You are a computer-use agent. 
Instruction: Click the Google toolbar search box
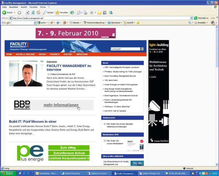[22, 23]
